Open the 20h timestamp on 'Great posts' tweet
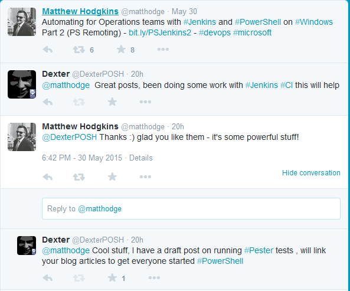The image size is (350, 291). click(x=137, y=74)
